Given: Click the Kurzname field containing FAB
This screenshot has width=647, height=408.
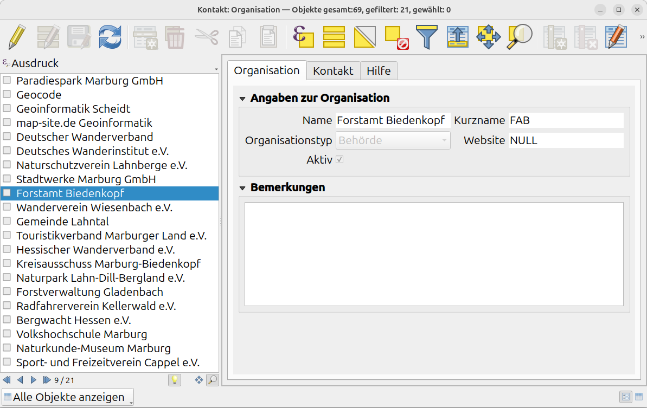Looking at the screenshot, I should pos(566,120).
